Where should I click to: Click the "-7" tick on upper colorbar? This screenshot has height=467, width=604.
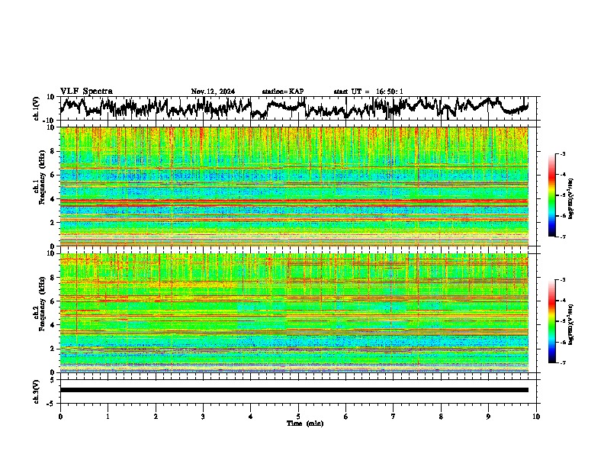[562, 237]
